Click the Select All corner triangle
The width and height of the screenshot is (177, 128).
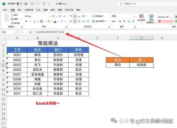click(5, 38)
